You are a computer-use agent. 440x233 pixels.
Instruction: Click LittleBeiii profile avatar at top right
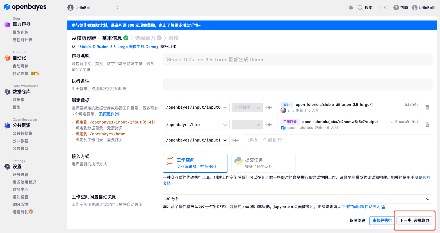414,8
